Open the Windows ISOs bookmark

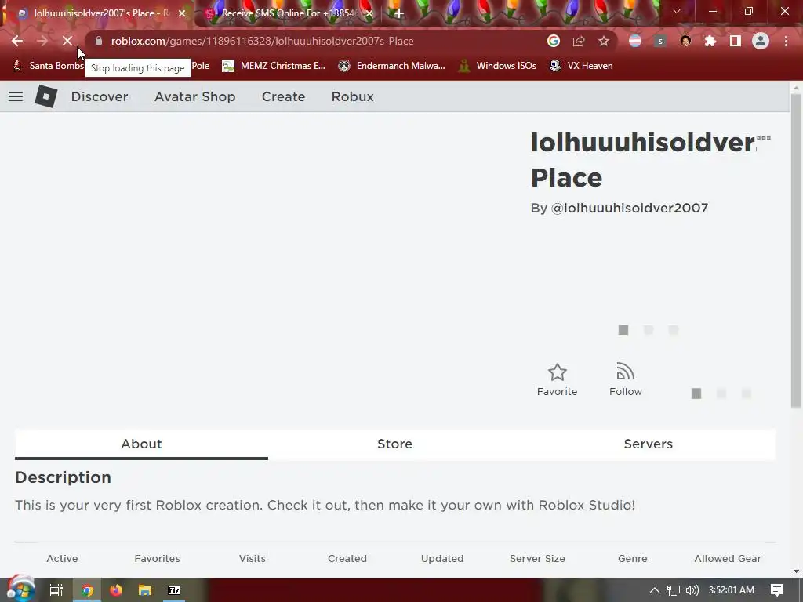coord(497,66)
